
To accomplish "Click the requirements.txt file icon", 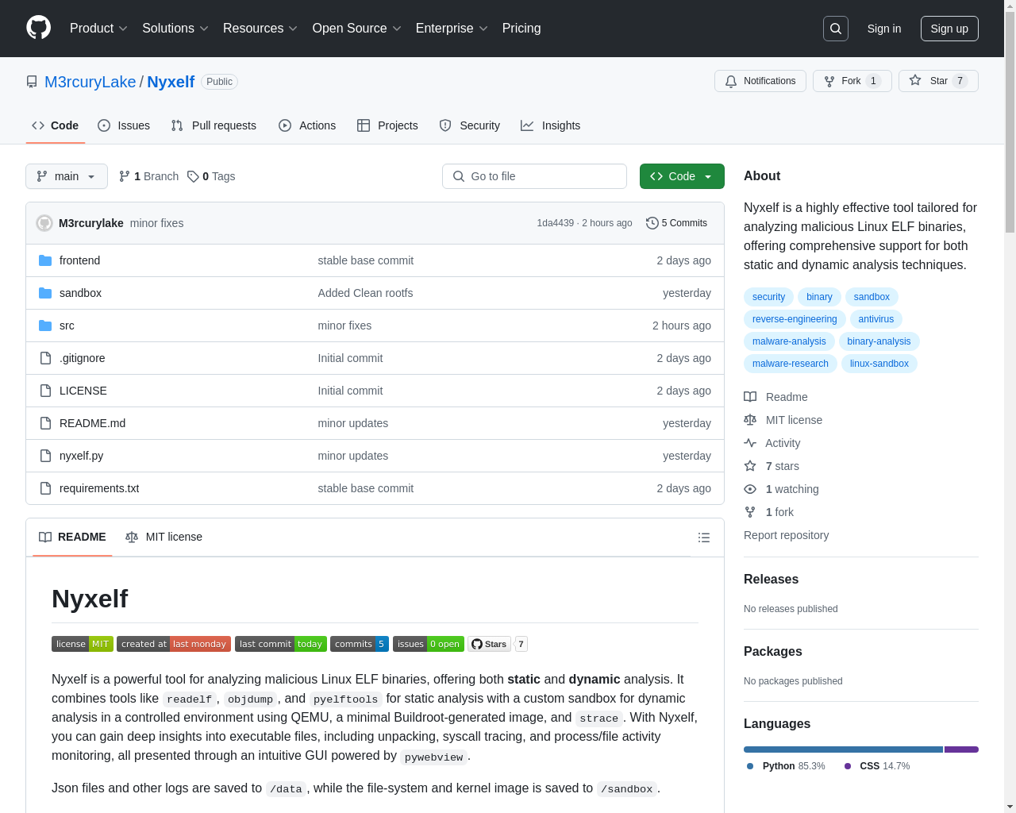I will 45,488.
